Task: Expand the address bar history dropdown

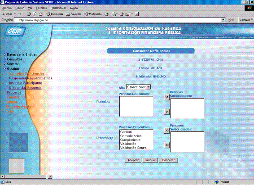Action: (223, 20)
